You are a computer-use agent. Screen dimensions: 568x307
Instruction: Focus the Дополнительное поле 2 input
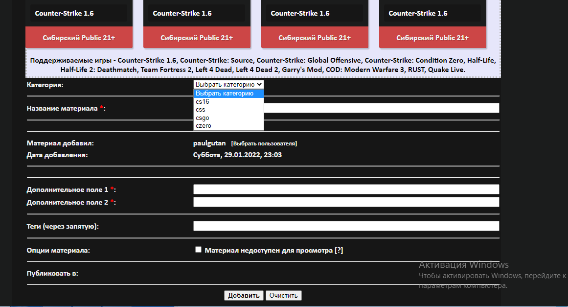[x=346, y=202]
